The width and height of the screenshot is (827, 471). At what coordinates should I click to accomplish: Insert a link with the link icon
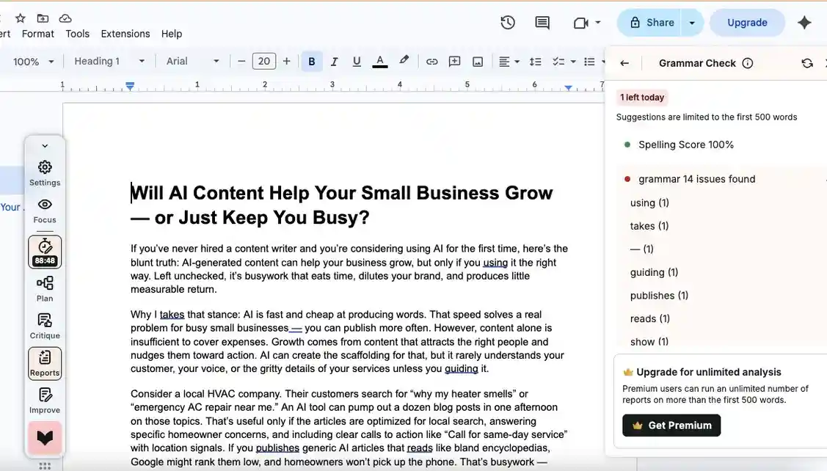tap(432, 62)
